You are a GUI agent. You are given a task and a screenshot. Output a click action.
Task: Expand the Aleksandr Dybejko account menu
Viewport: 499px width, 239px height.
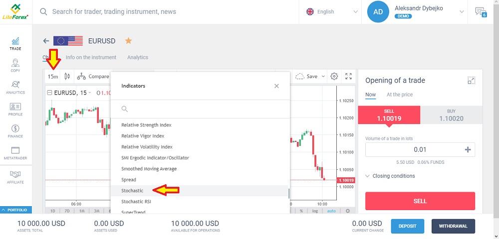pos(461,12)
